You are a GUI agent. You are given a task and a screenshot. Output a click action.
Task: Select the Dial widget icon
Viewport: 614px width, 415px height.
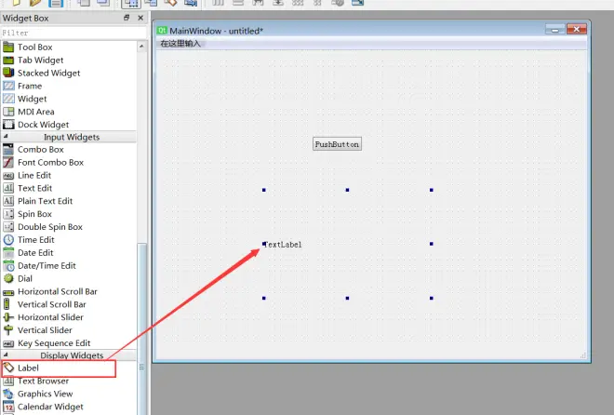pos(8,278)
